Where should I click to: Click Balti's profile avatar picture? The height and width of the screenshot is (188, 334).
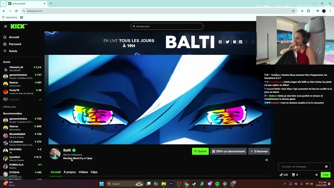55,154
